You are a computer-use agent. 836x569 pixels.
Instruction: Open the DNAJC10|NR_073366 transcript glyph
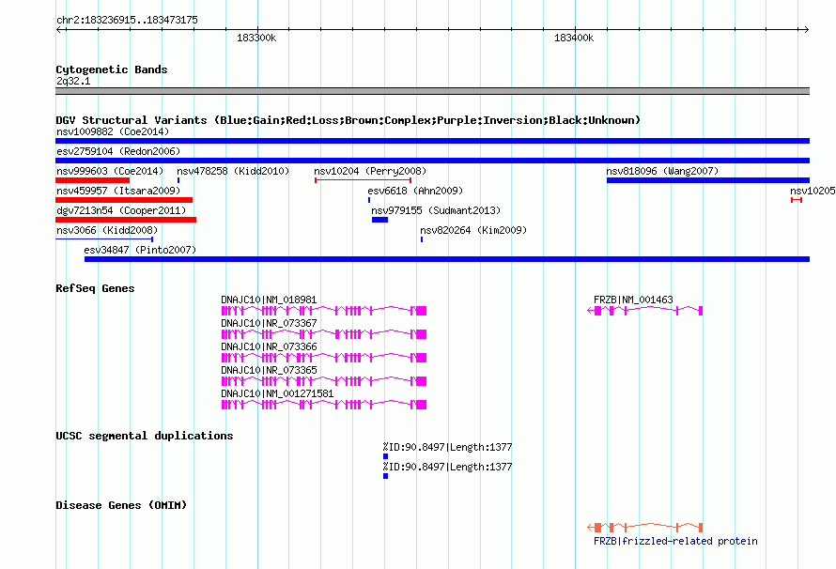(324, 358)
